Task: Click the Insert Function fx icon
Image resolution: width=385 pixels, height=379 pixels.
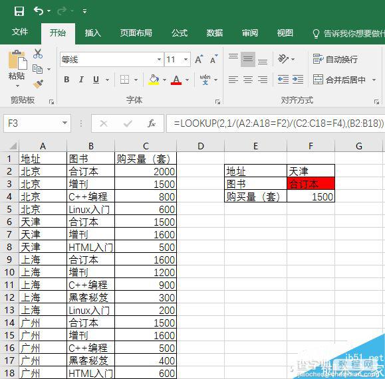Action: (152, 123)
